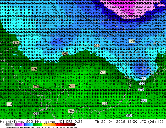This screenshot has height=128, width=166.
Task: Click the Height/Temp. title text
Action: [12, 121]
